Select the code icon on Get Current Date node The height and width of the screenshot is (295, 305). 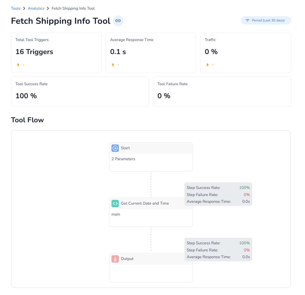pyautogui.click(x=115, y=204)
